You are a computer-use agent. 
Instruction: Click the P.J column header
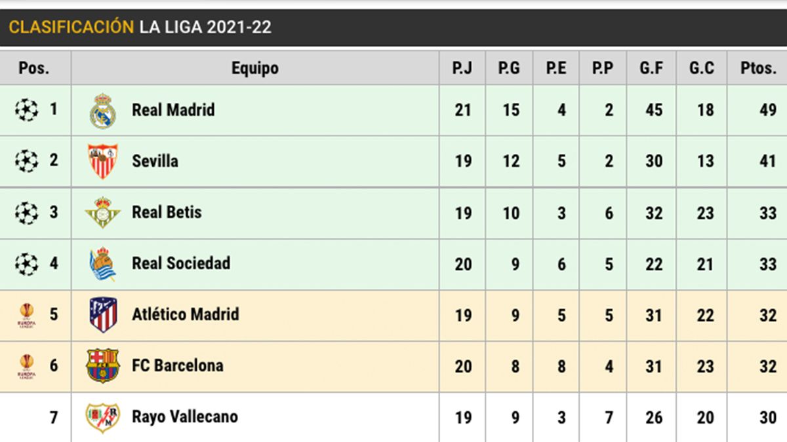(462, 68)
